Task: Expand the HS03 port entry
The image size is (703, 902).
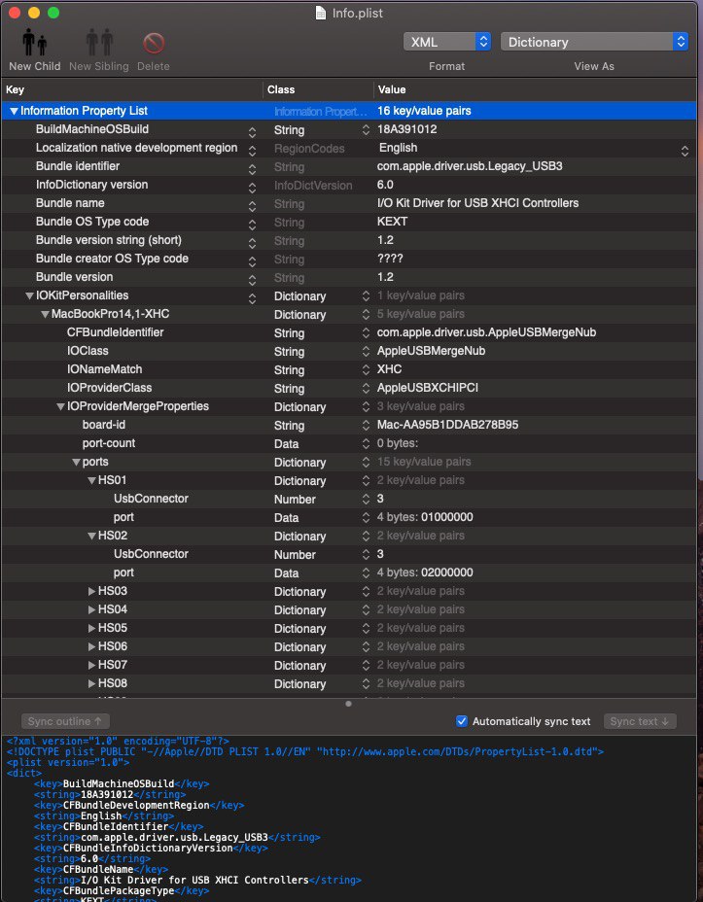Action: coord(91,591)
